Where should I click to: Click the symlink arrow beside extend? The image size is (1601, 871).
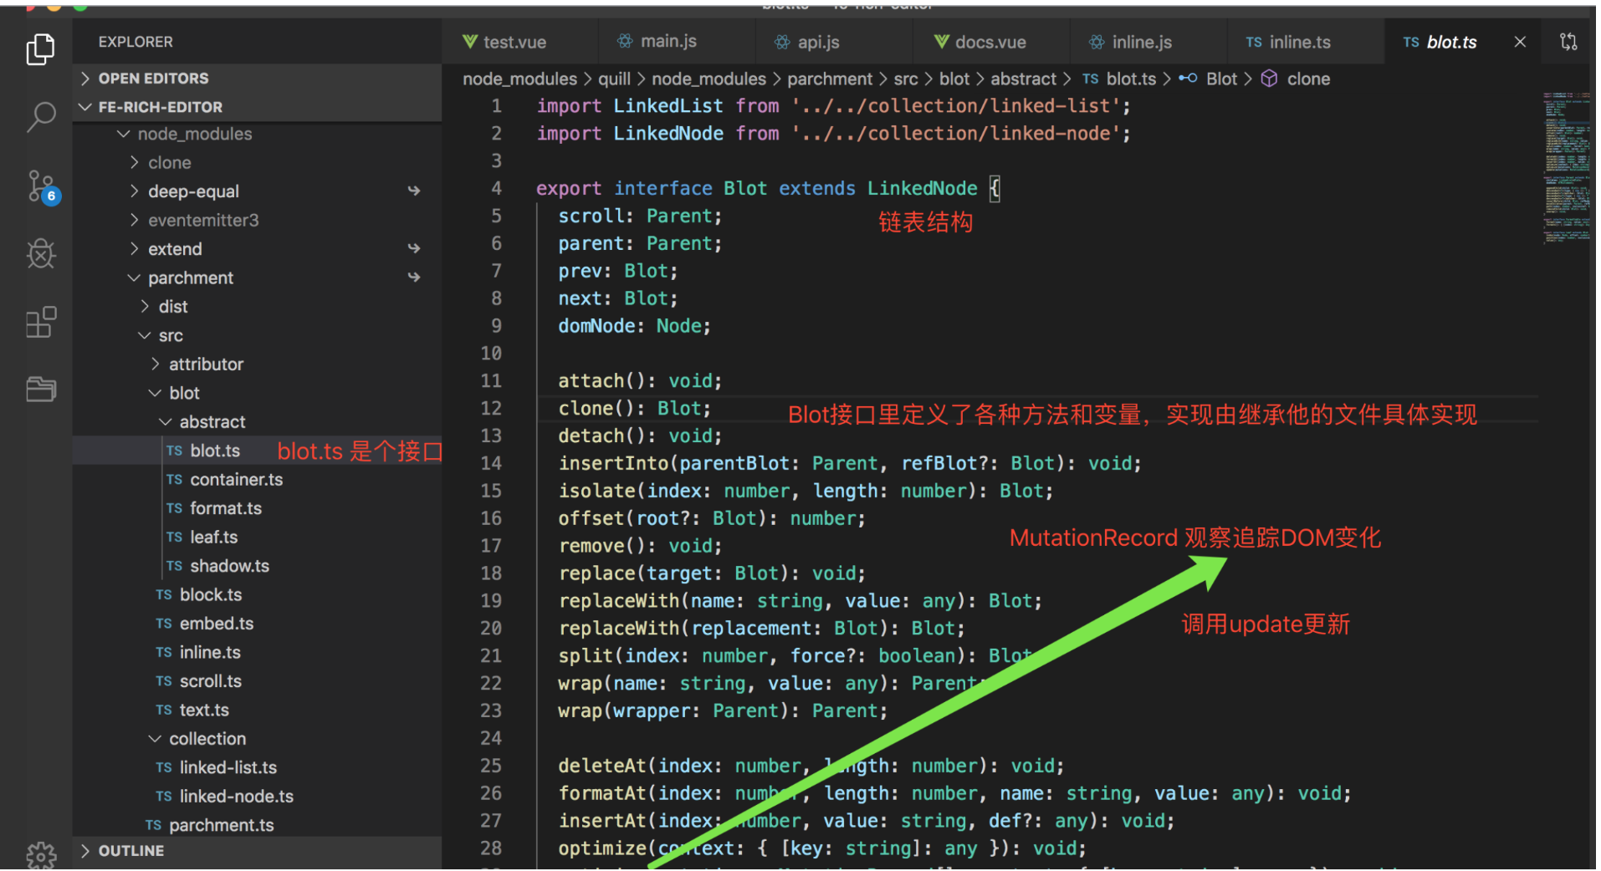point(414,249)
